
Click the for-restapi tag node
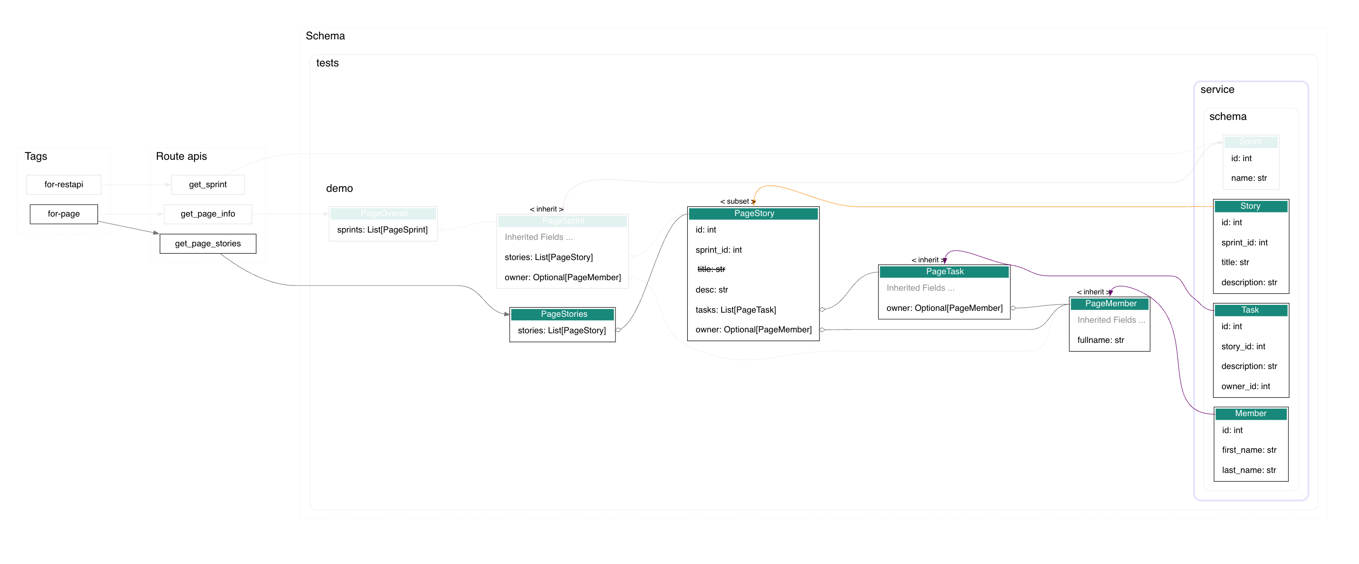pyautogui.click(x=63, y=184)
